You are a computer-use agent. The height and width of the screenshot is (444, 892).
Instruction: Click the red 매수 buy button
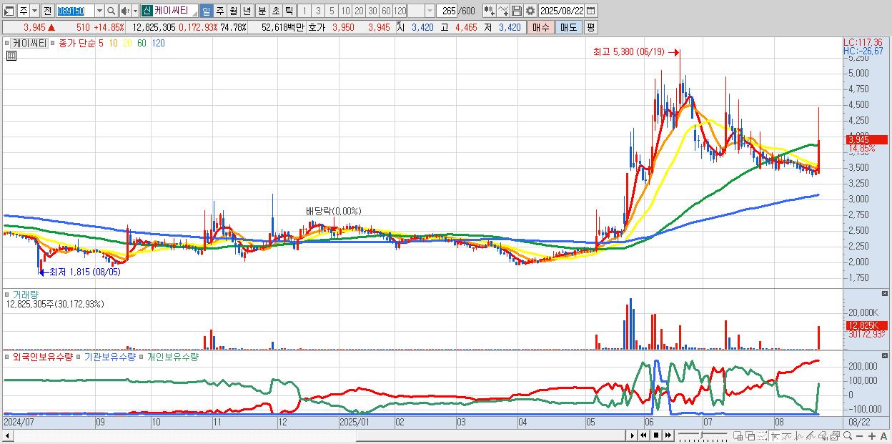coord(541,27)
